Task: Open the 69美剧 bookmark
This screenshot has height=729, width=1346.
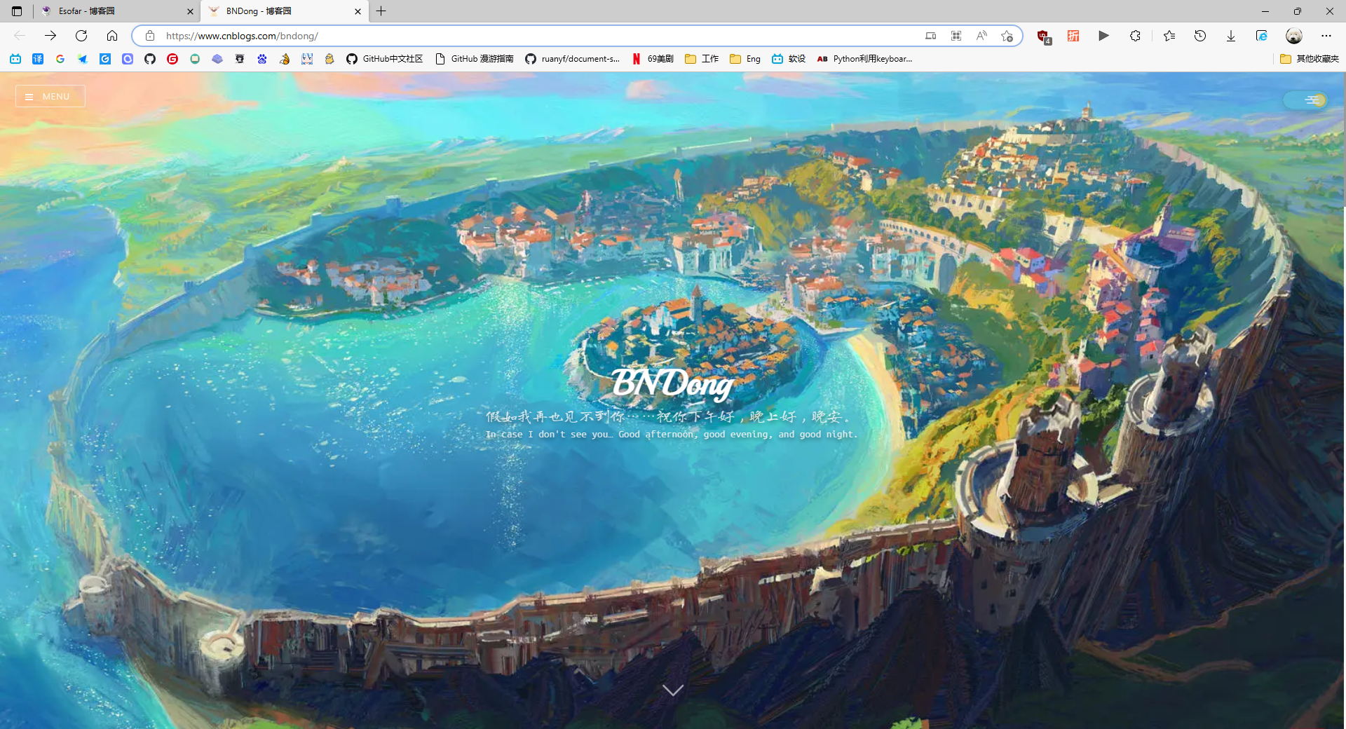Action: (x=653, y=59)
